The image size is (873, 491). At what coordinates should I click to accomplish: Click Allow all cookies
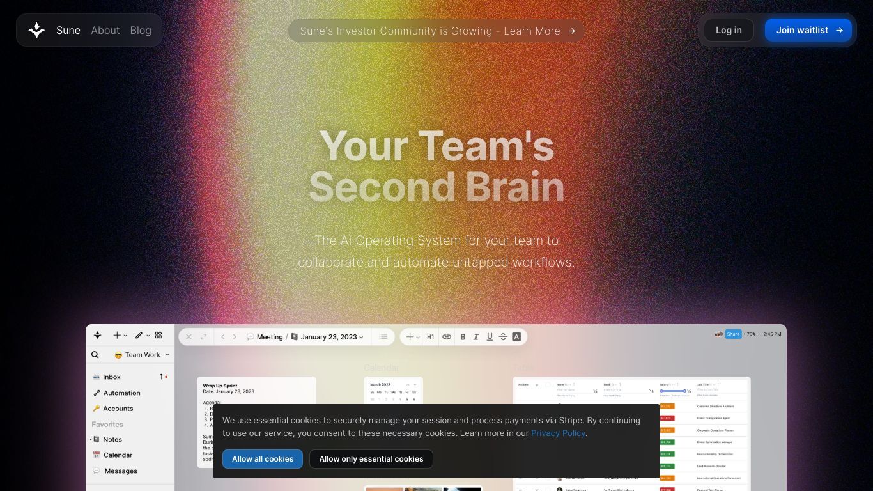point(263,459)
